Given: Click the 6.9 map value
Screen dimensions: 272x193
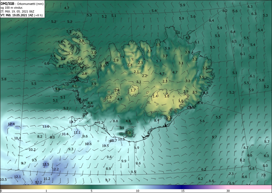Looking at the screenshot, I should (x=232, y=183).
